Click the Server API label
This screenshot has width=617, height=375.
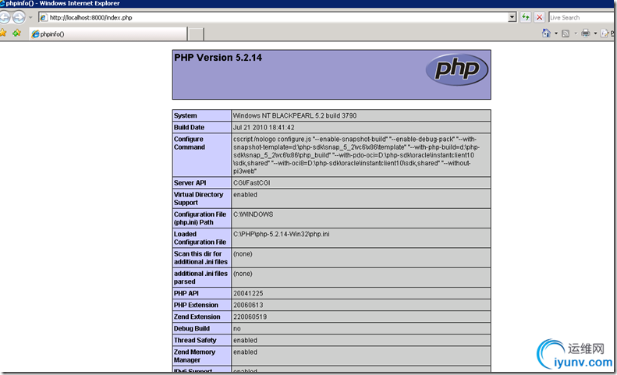click(x=190, y=183)
